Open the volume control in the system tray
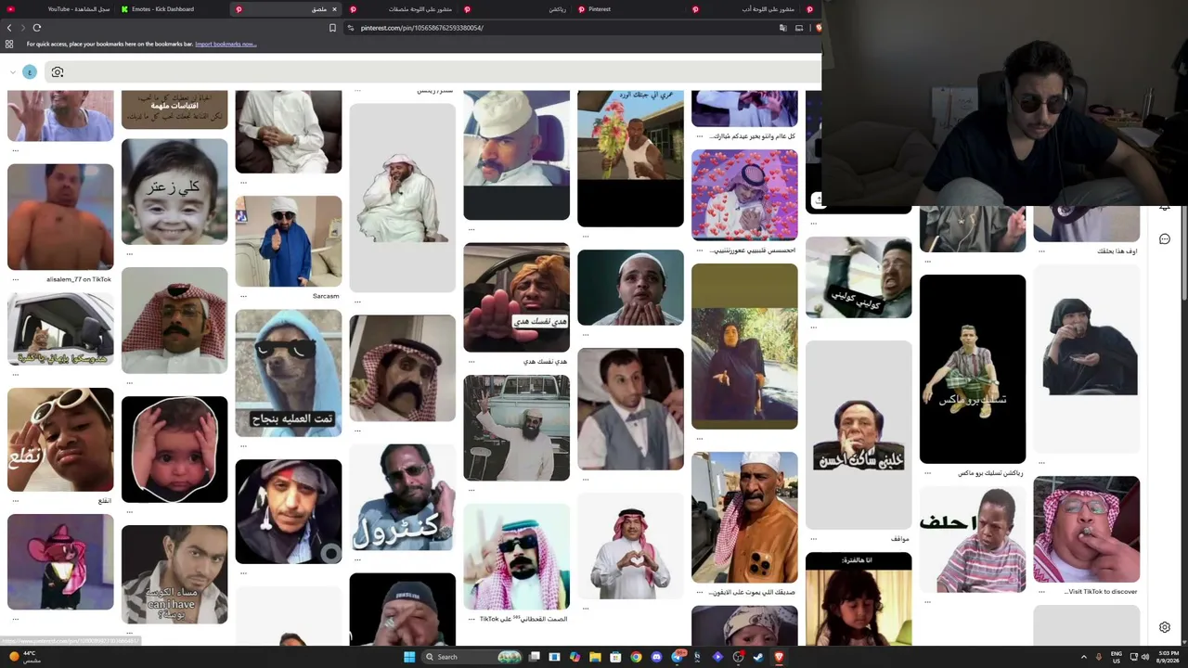Viewport: 1188px width, 668px height. point(1146,657)
